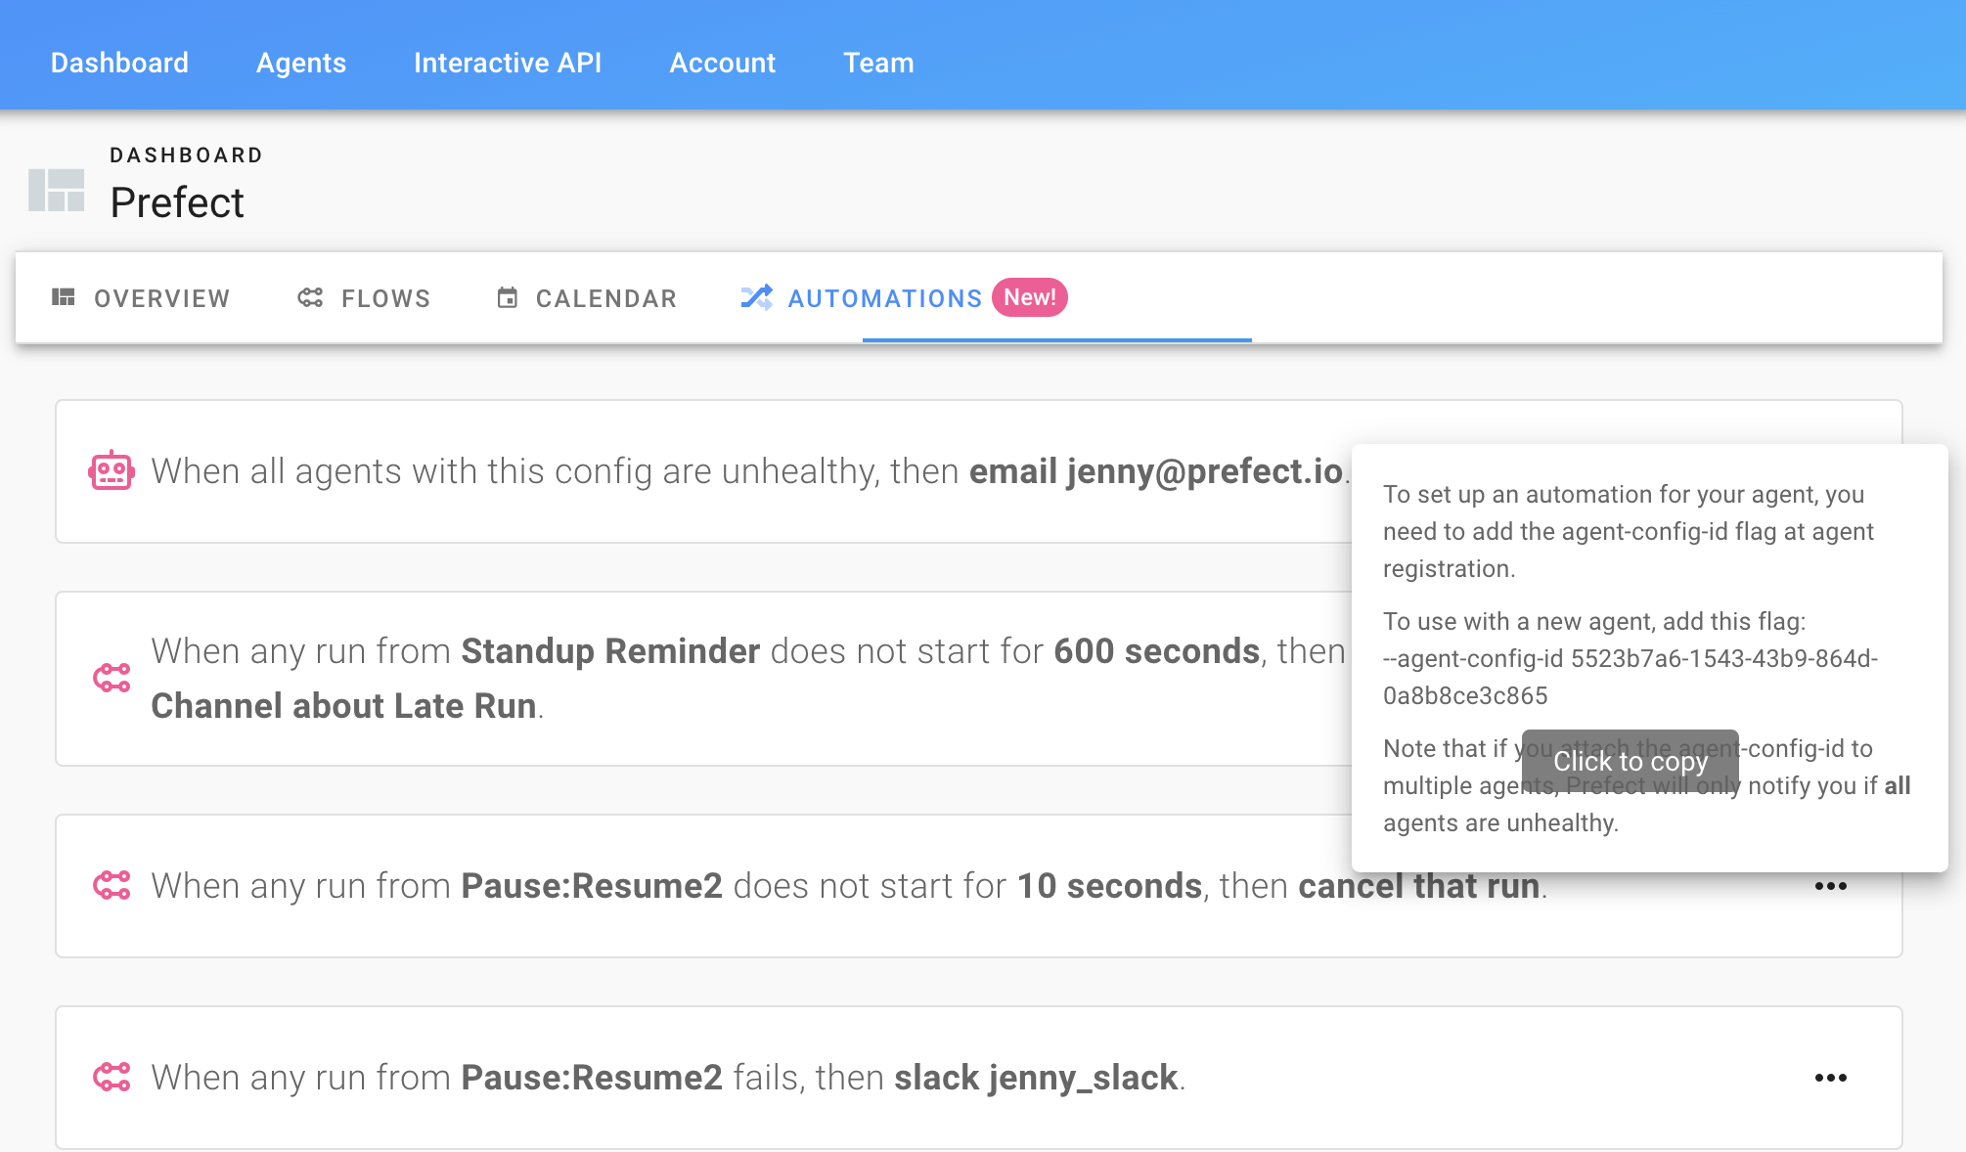Switch to the Overview tab
1966x1152 pixels.
pos(160,298)
